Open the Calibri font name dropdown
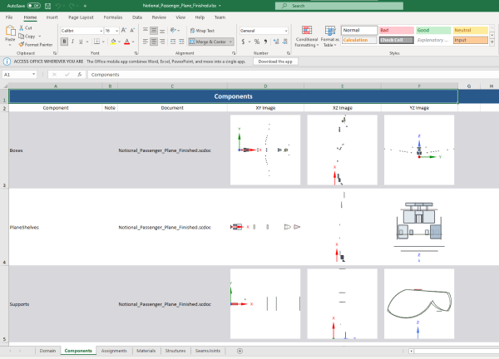The height and width of the screenshot is (359, 499). [x=101, y=31]
